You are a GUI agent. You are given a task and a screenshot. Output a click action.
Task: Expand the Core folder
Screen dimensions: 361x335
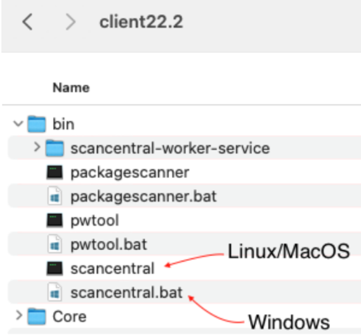pyautogui.click(x=19, y=315)
